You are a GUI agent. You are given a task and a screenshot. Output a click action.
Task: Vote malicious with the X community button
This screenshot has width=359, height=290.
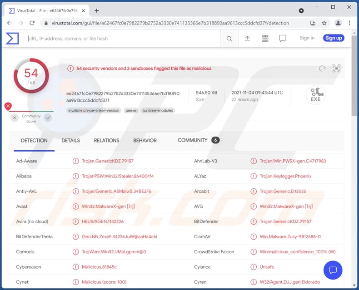(15, 118)
